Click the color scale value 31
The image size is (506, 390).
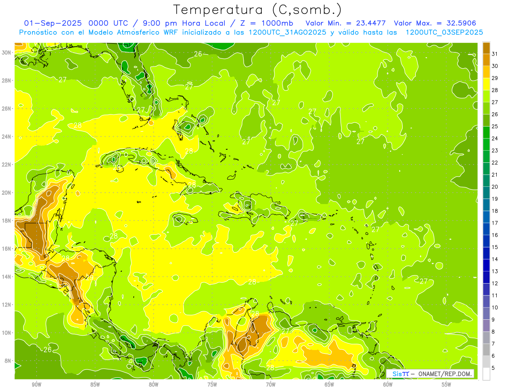tap(495, 54)
